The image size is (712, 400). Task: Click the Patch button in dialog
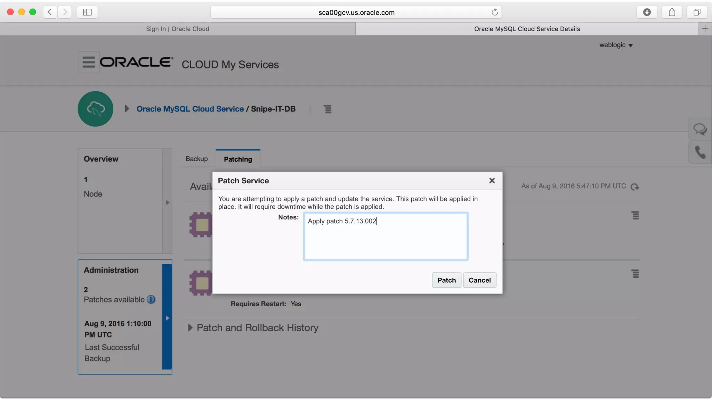point(446,280)
